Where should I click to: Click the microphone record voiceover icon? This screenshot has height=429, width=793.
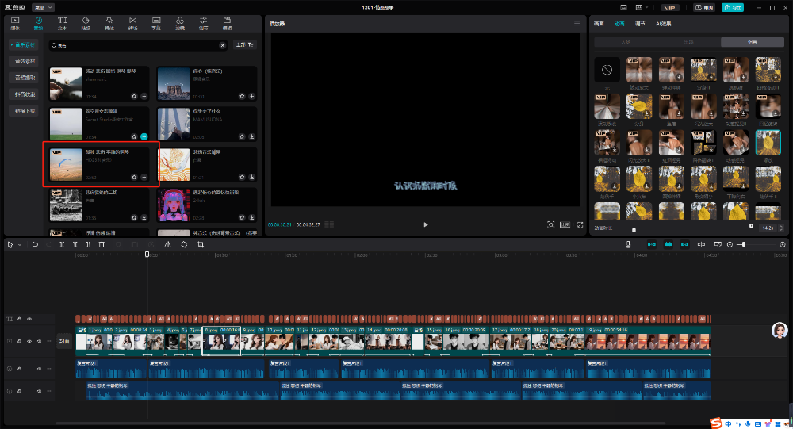pos(628,245)
